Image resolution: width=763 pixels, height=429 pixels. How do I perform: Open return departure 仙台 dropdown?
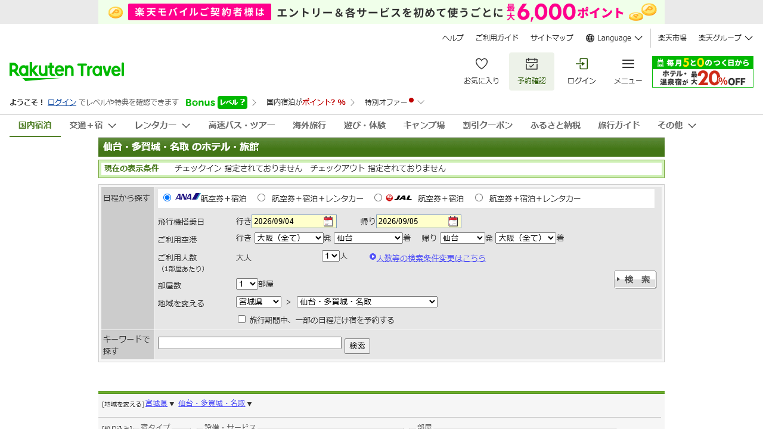pos(463,238)
